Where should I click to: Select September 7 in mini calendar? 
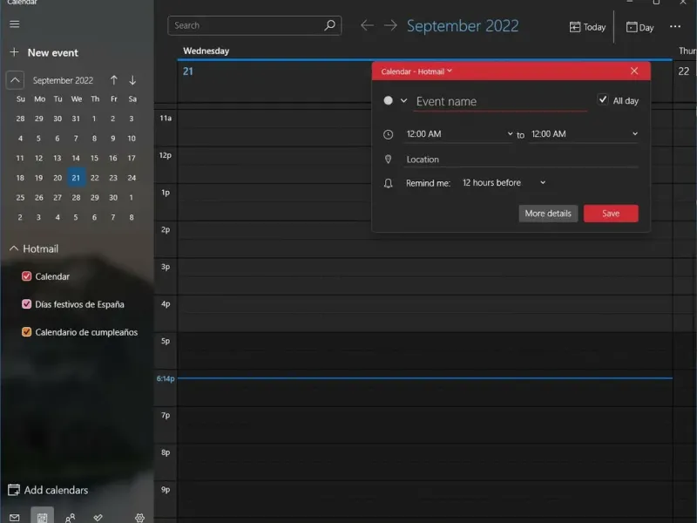(76, 139)
